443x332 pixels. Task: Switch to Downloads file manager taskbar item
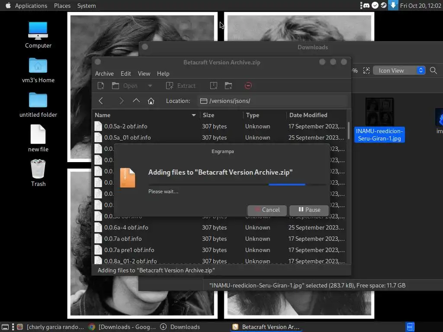click(180, 327)
